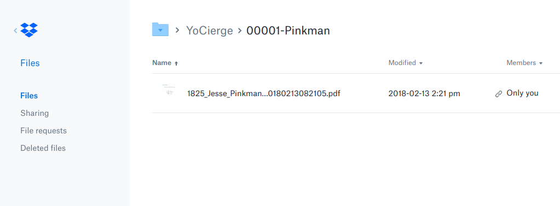This screenshot has width=560, height=206.
Task: Click the arrow beside Modified header
Action: [x=421, y=63]
